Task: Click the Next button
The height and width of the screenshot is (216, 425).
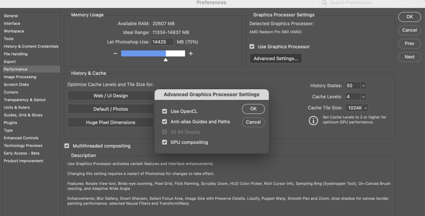Action: point(410,57)
